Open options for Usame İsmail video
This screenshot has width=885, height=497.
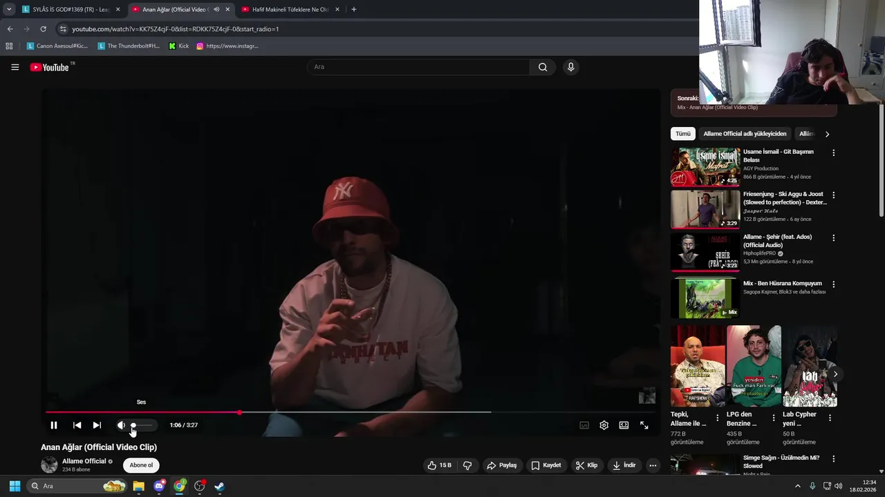click(833, 153)
